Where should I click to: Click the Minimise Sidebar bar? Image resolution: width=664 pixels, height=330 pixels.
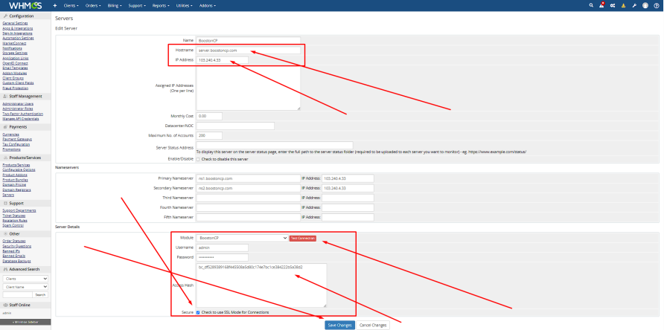tap(25, 322)
